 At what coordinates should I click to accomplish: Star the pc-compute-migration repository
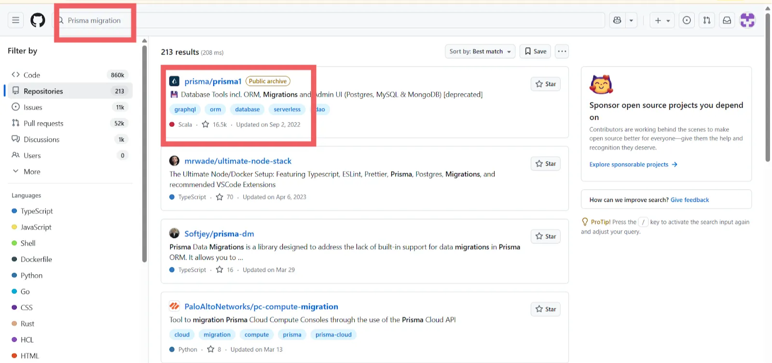(546, 309)
